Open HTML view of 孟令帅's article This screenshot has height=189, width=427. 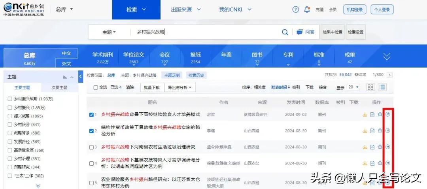[372, 147]
